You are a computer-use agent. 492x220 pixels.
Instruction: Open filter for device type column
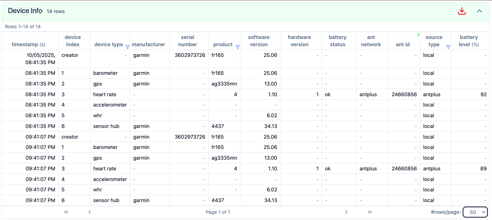pos(127,47)
